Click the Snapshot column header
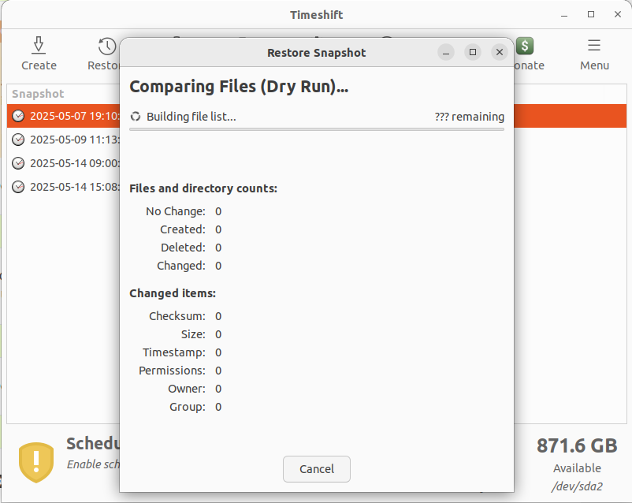The height and width of the screenshot is (503, 632). pyautogui.click(x=38, y=94)
